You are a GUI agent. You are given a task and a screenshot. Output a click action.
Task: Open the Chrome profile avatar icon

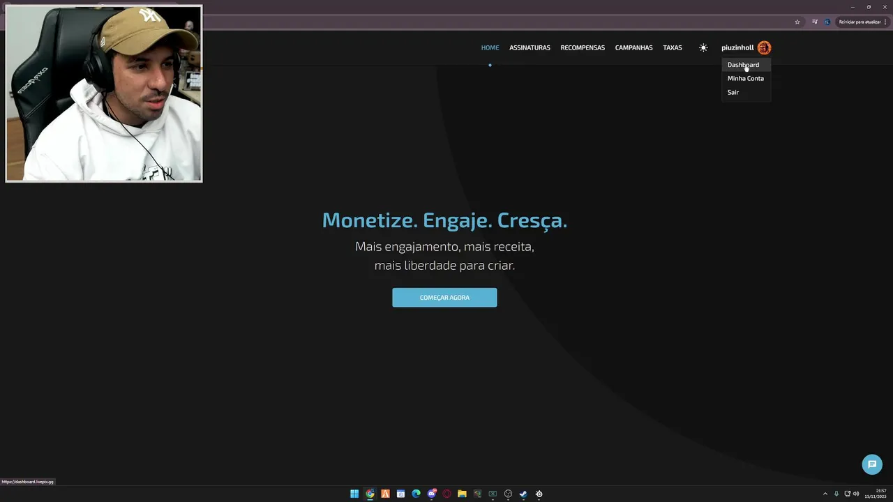click(x=827, y=22)
